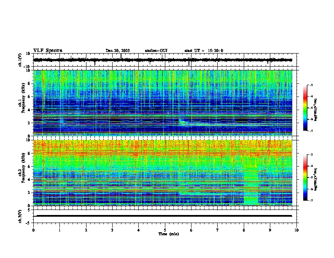Click the ch.2 spectrogram color bar
Viewport: 334px width, 258px height.
(305, 177)
